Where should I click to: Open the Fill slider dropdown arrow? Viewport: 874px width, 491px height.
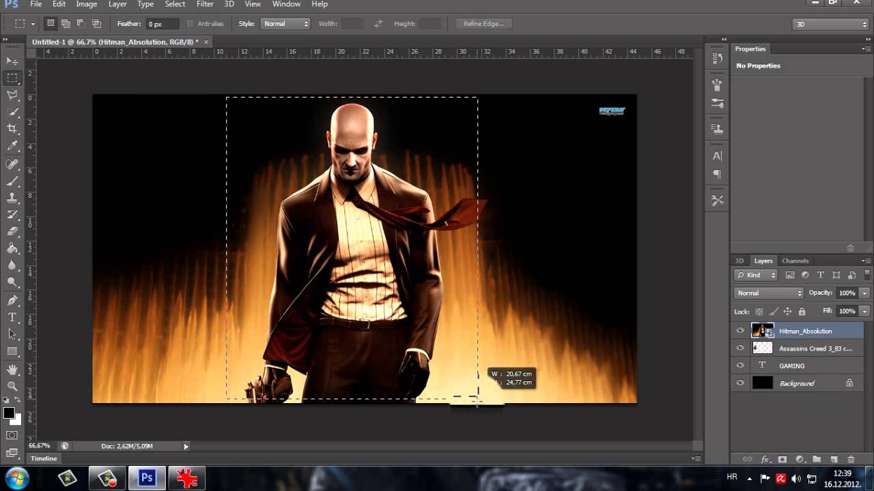[x=864, y=311]
